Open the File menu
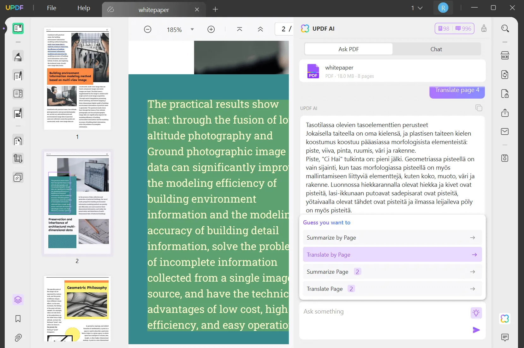The height and width of the screenshot is (348, 524). [51, 8]
